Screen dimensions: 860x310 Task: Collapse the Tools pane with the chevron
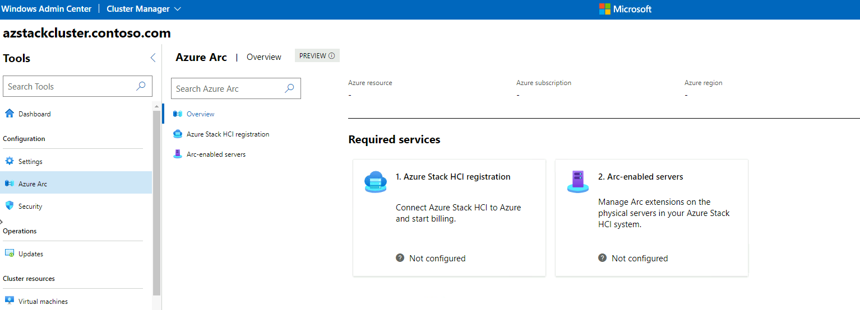tap(152, 58)
